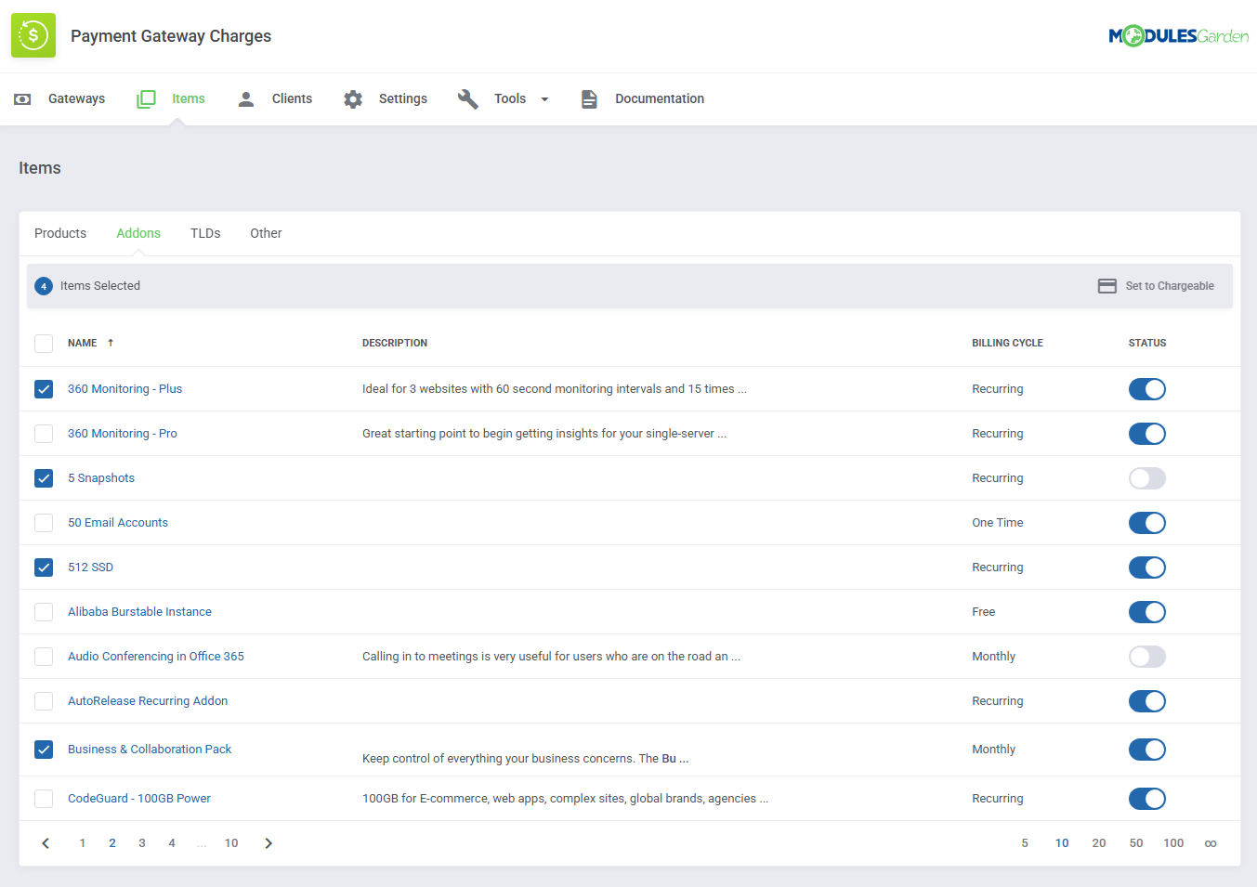Expand the Tools dropdown arrow
The width and height of the screenshot is (1257, 887).
(x=544, y=98)
